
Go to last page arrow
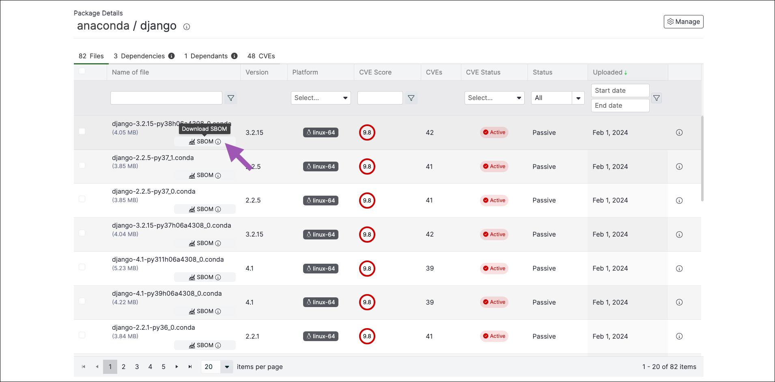pos(190,367)
